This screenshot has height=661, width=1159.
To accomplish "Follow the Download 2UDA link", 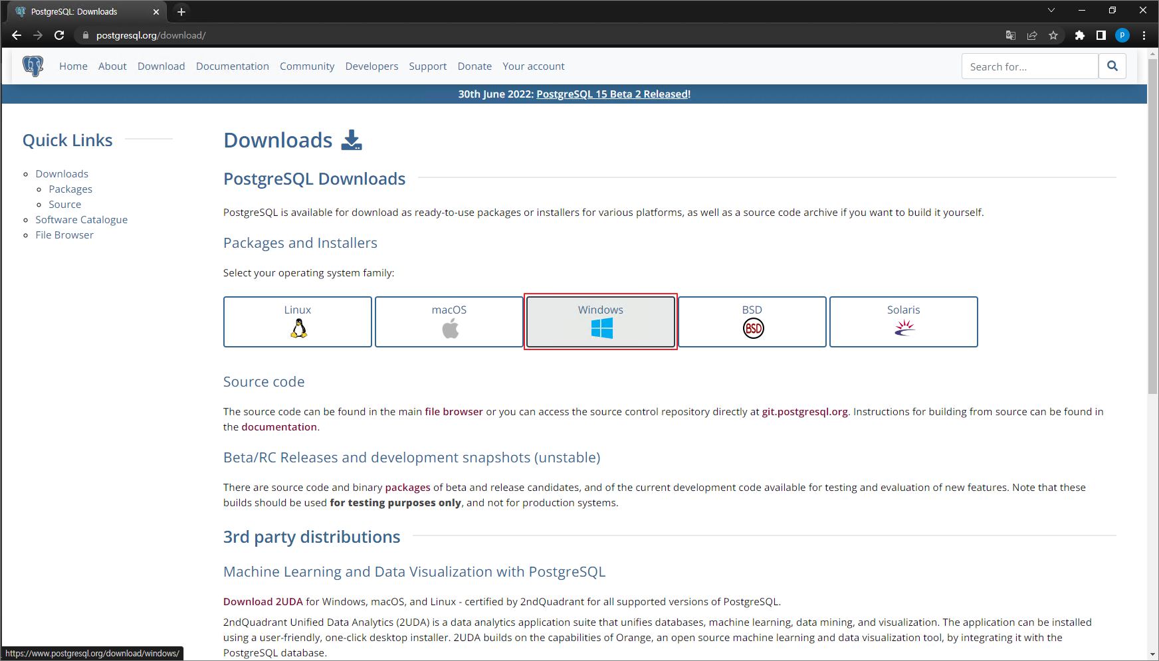I will (x=263, y=601).
